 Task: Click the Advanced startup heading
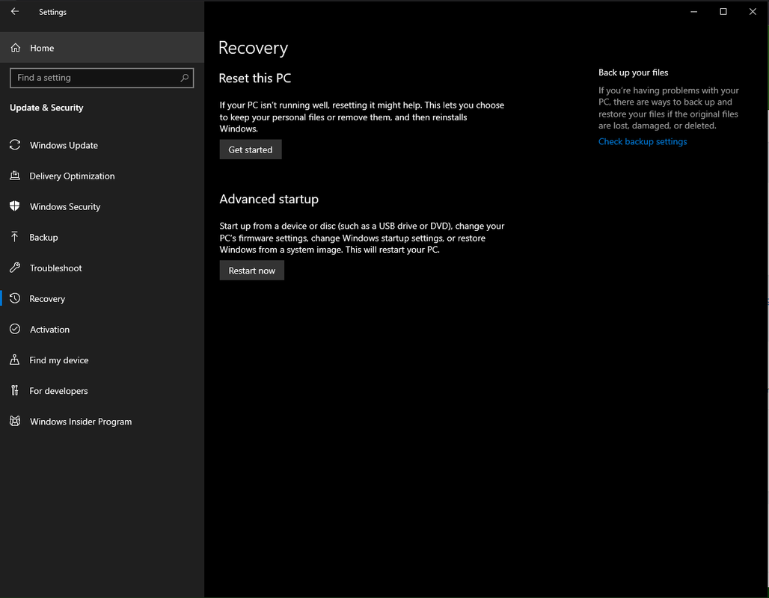coord(269,199)
